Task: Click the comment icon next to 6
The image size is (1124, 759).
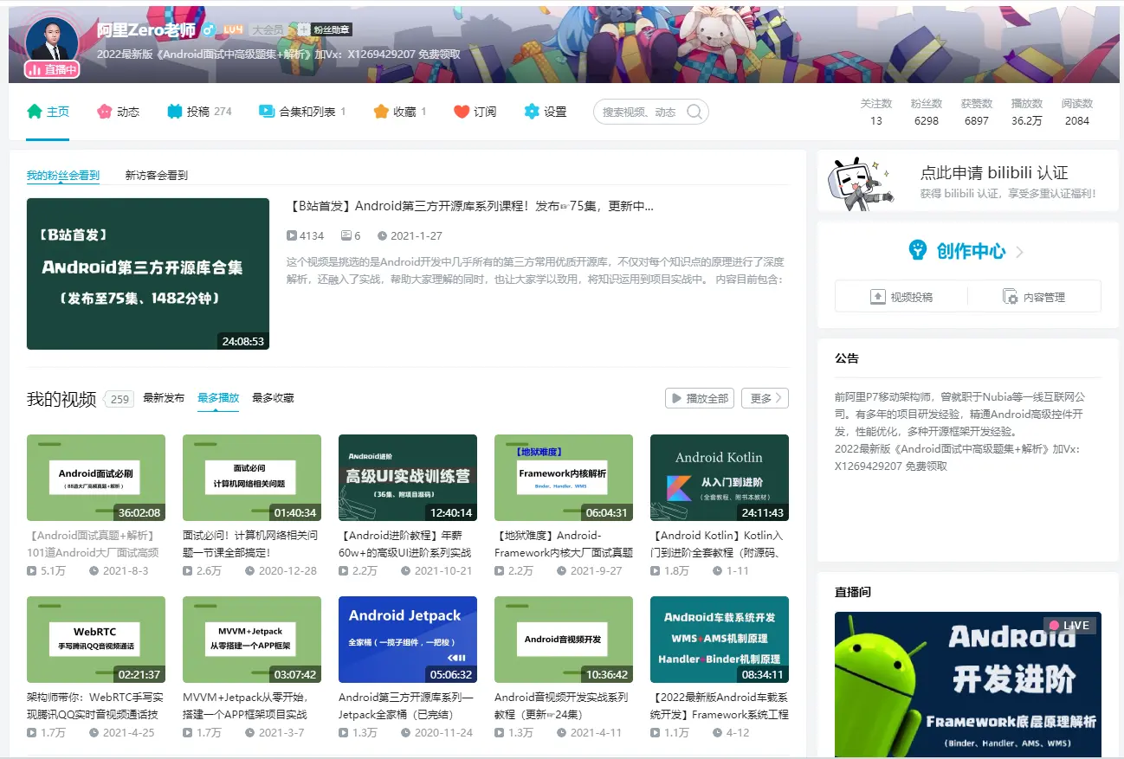Action: pyautogui.click(x=346, y=235)
